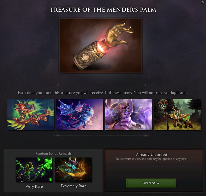Click the no-duplicates description text
The width and height of the screenshot is (206, 196).
click(103, 93)
